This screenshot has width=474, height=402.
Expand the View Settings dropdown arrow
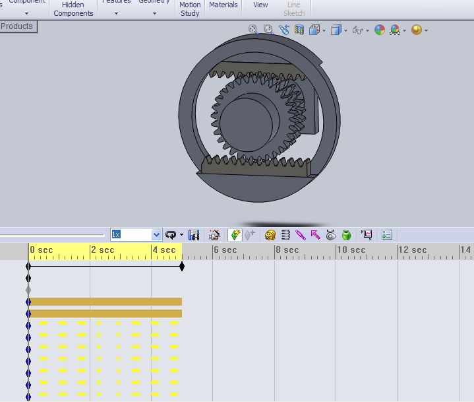point(427,30)
